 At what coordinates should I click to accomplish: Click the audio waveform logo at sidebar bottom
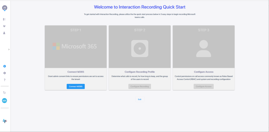pyautogui.click(x=5, y=121)
